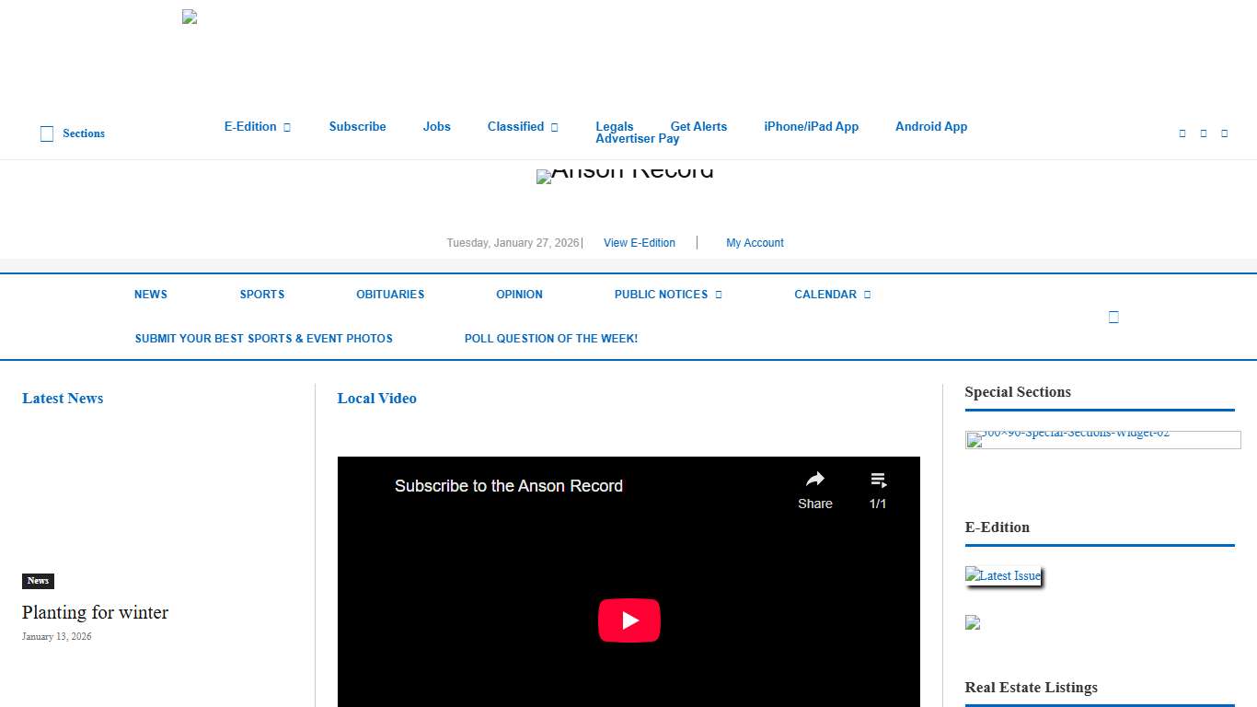Open My Account link
Viewport: 1257px width, 707px height.
coord(755,243)
